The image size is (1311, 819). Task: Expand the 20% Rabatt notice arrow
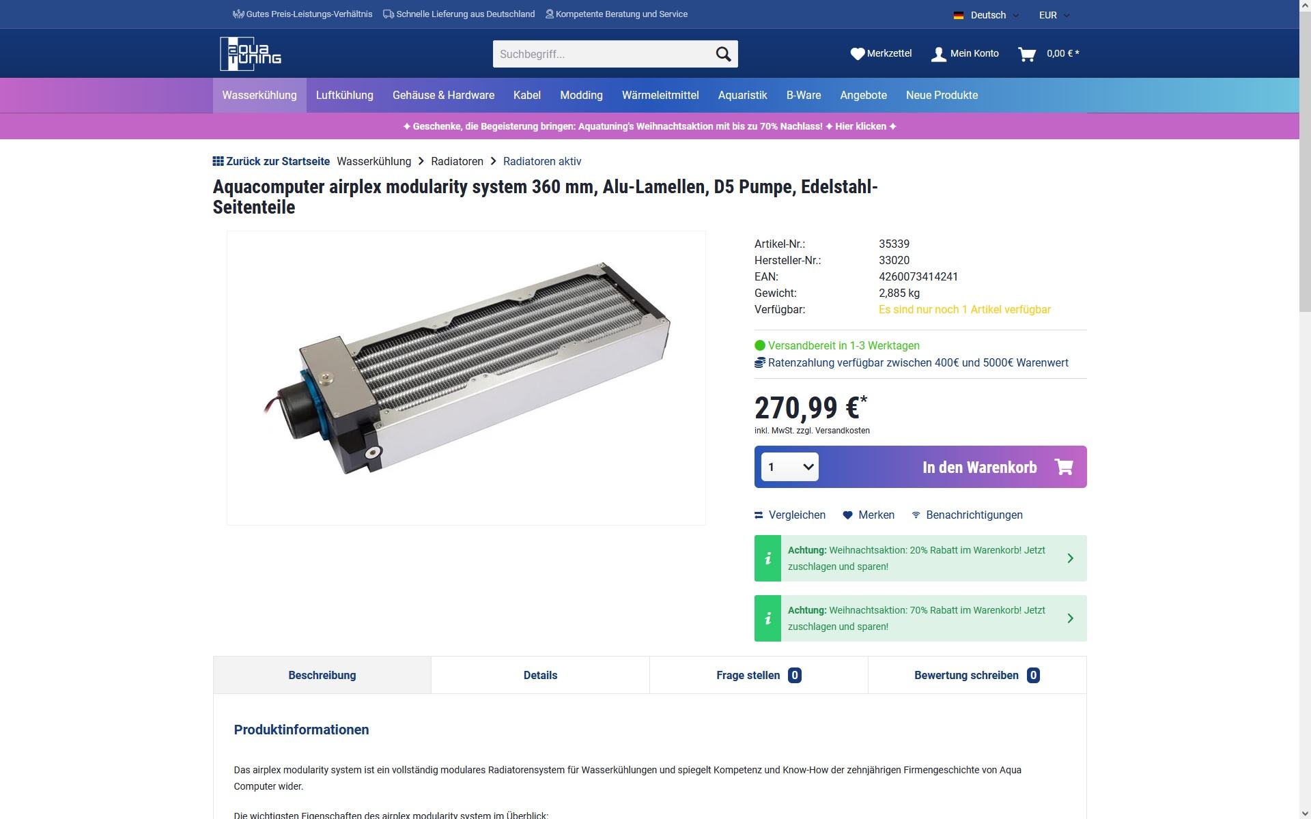coord(1070,558)
